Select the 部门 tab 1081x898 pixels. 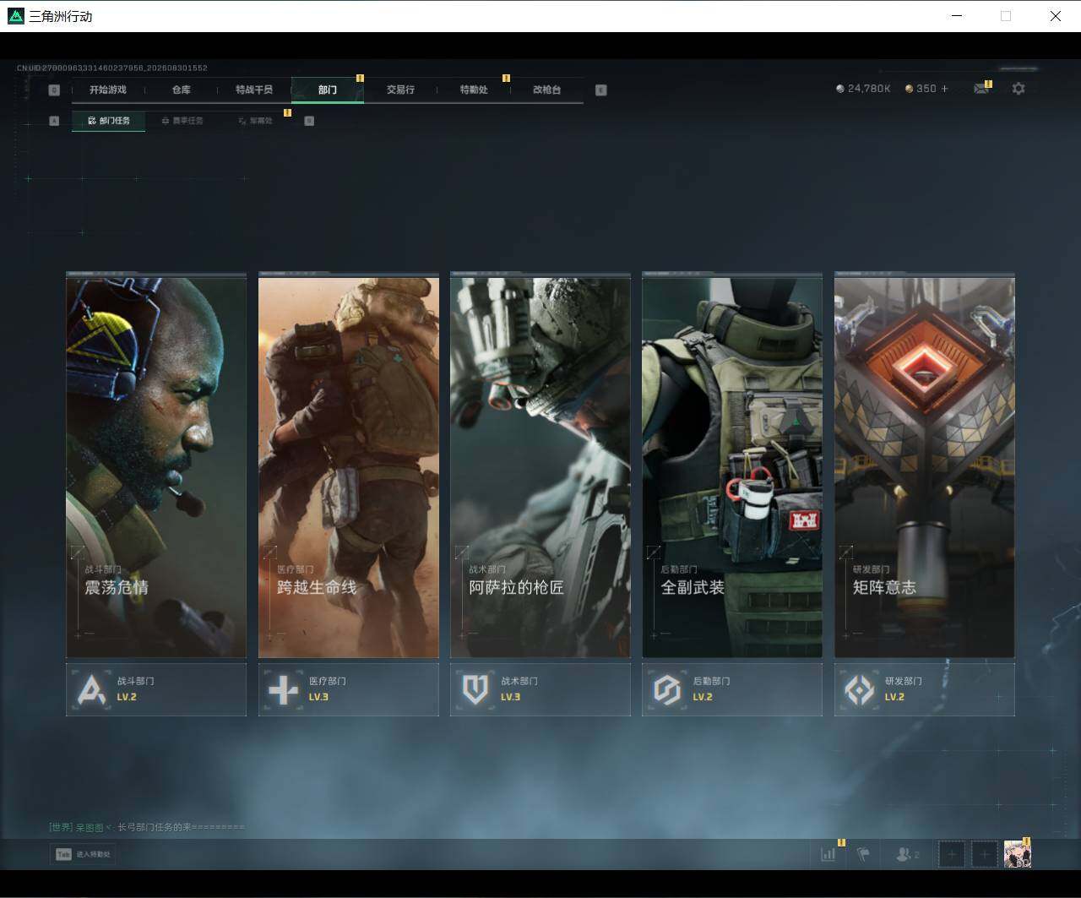[x=328, y=90]
